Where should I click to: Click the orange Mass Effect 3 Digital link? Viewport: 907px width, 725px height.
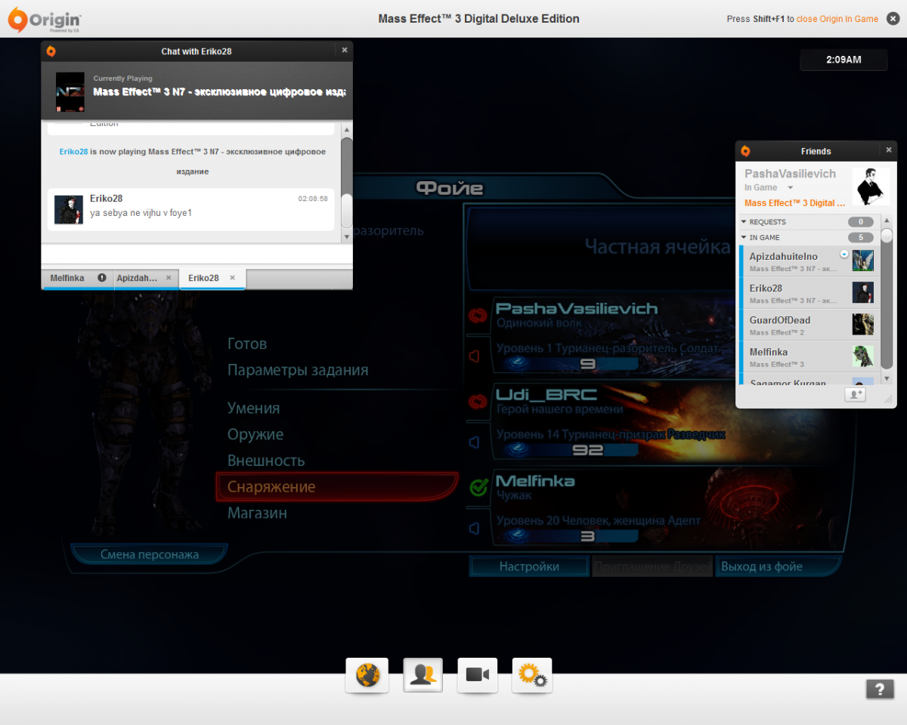pyautogui.click(x=795, y=203)
